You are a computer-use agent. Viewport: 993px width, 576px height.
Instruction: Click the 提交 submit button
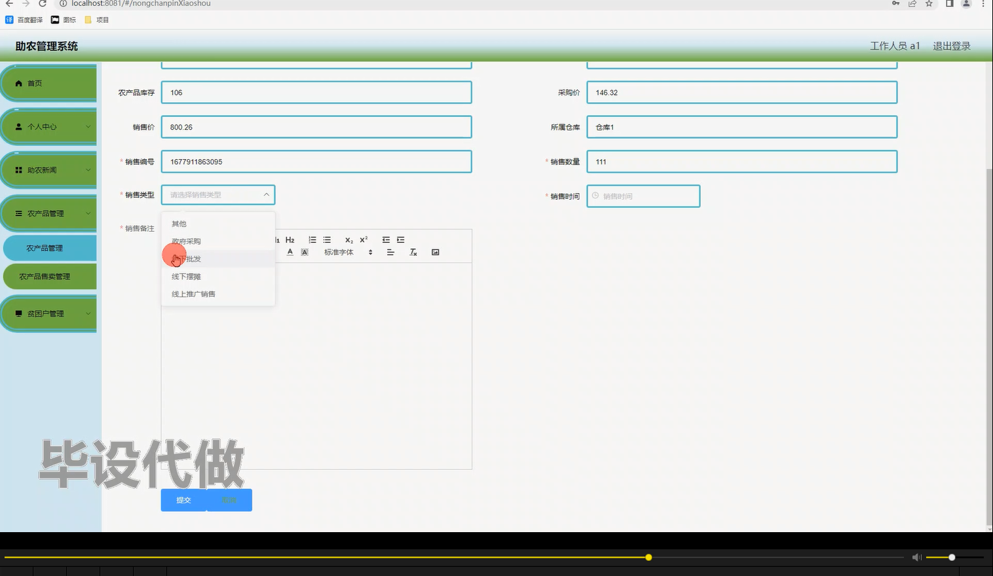tap(183, 500)
